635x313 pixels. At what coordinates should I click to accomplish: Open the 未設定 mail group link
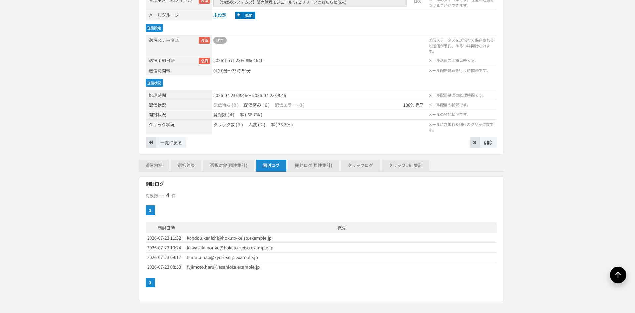click(220, 15)
